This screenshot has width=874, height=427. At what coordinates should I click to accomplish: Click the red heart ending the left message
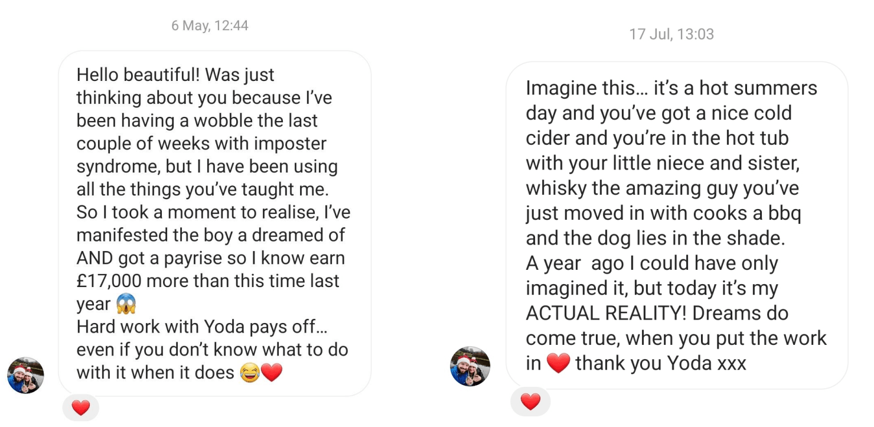(272, 373)
